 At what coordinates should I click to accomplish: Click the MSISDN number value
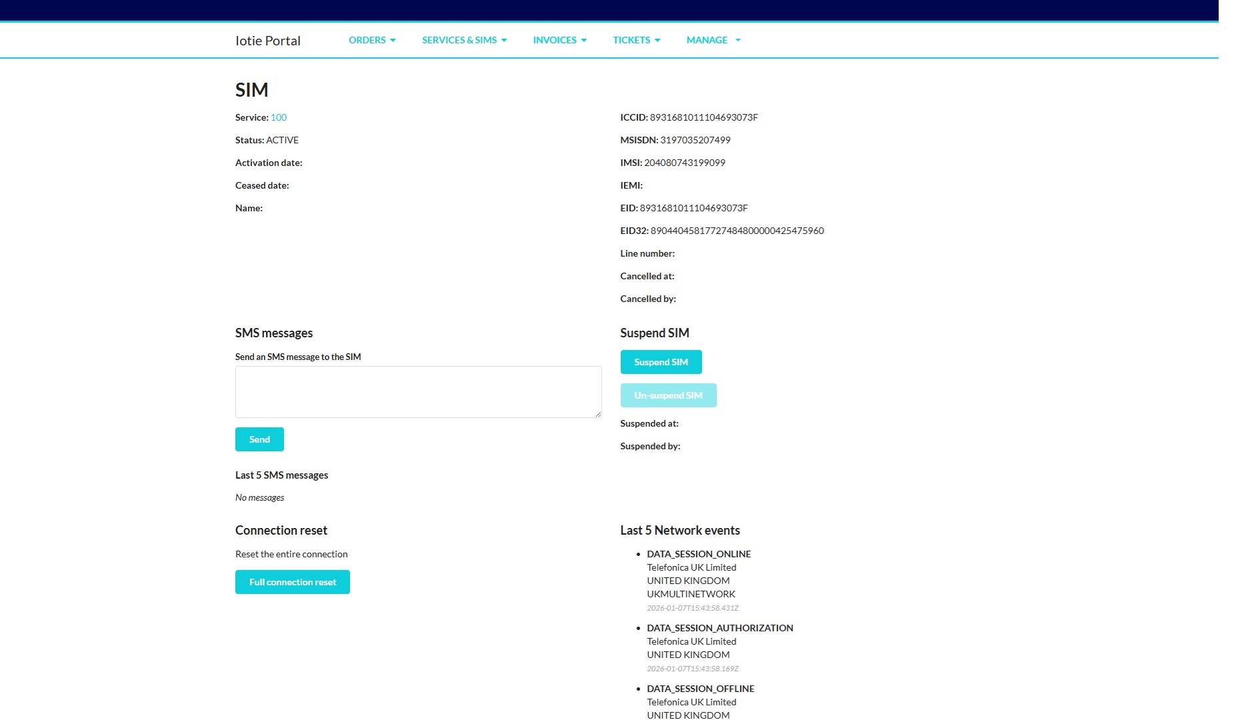695,139
